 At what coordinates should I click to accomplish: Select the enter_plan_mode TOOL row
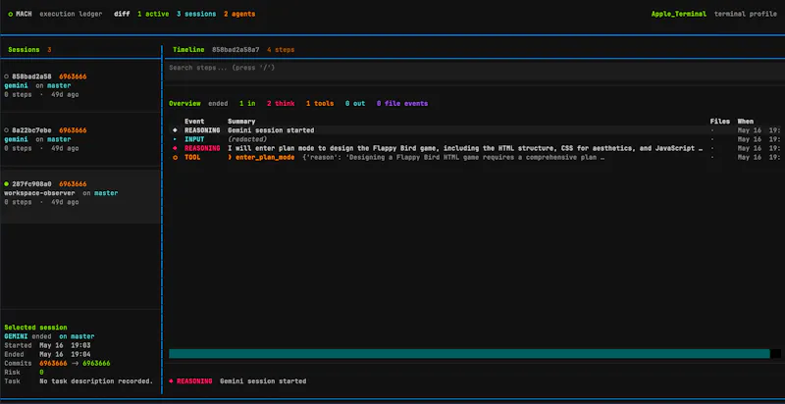click(x=474, y=157)
